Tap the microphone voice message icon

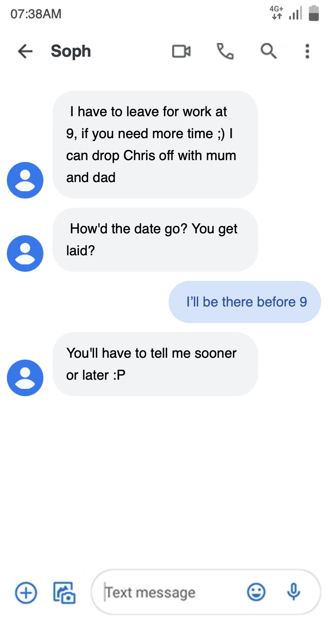click(x=294, y=592)
